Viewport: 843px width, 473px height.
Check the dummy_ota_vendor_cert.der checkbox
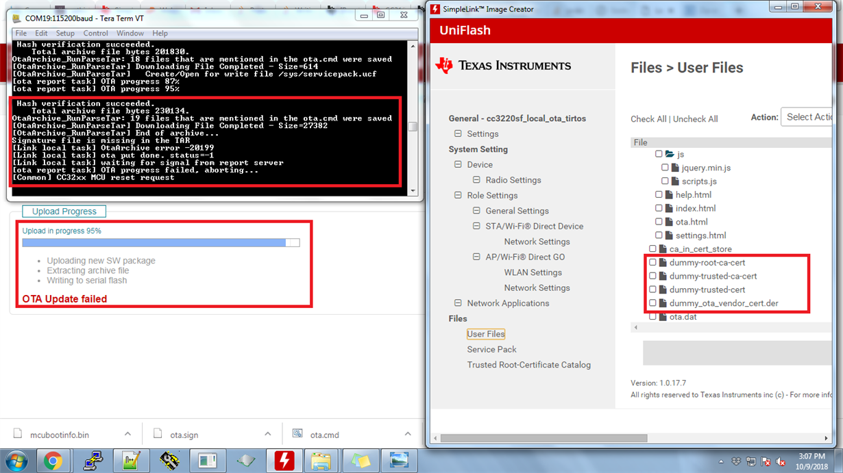point(652,303)
